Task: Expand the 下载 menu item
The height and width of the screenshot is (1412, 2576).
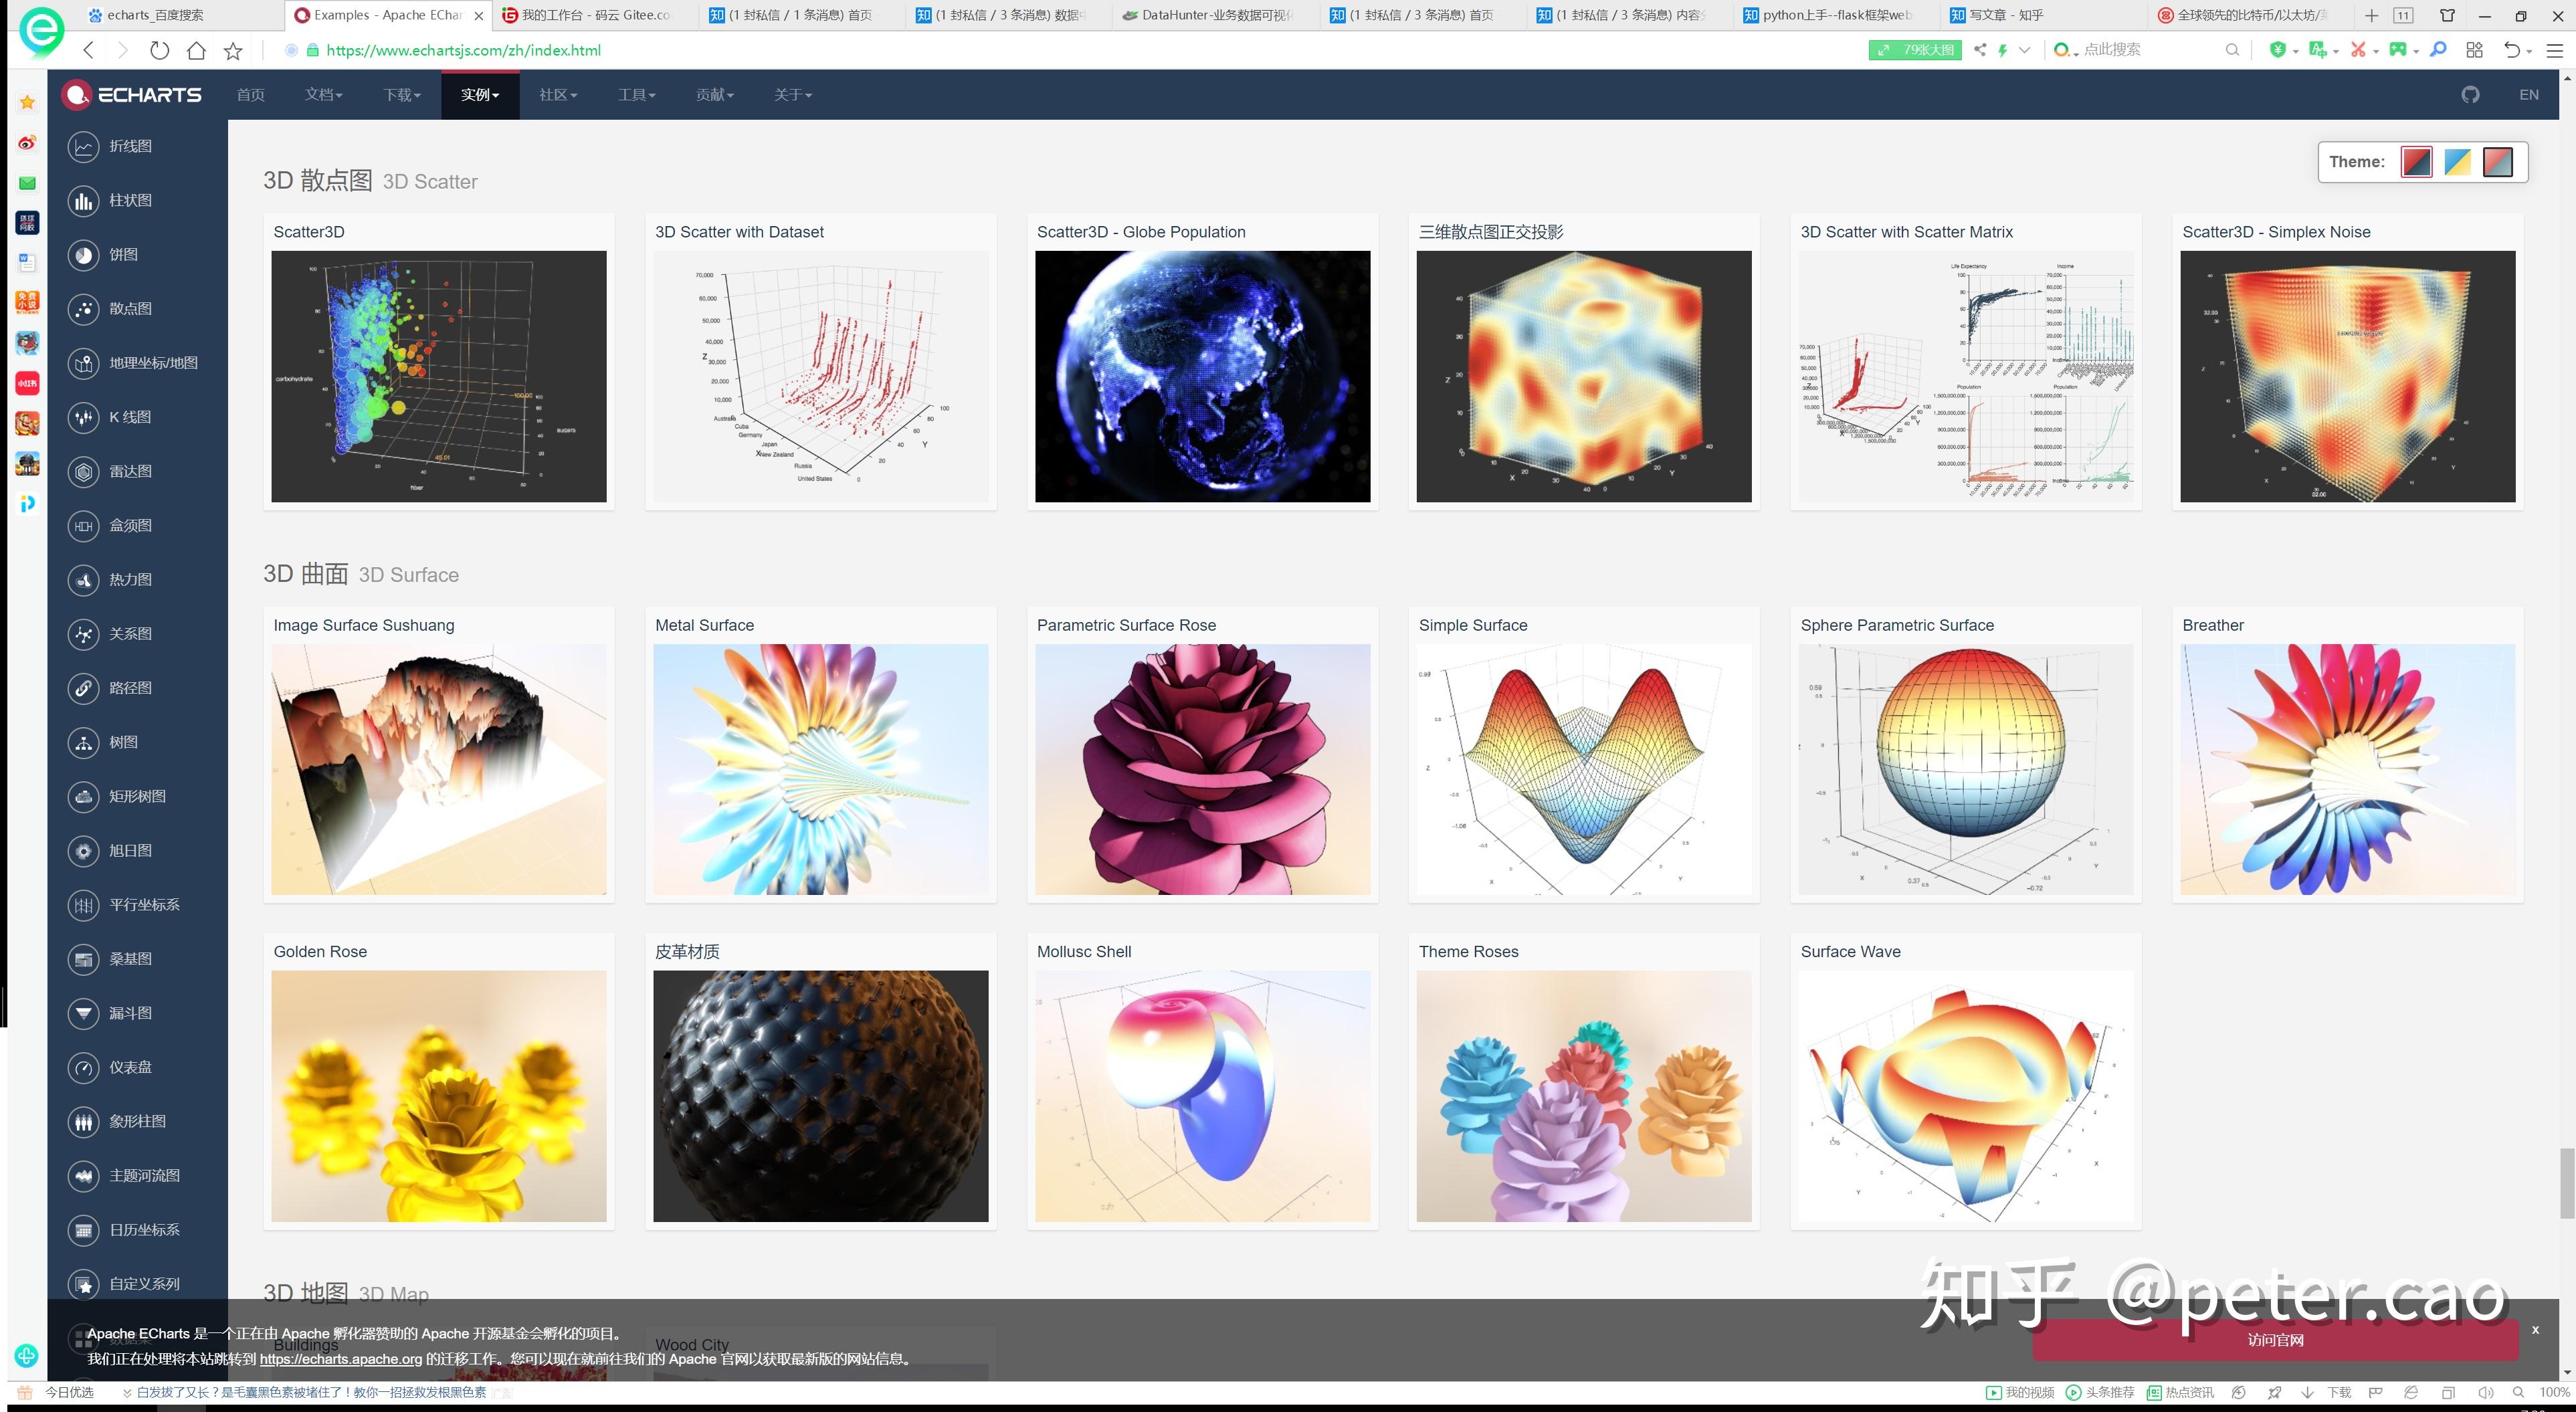Action: point(401,94)
